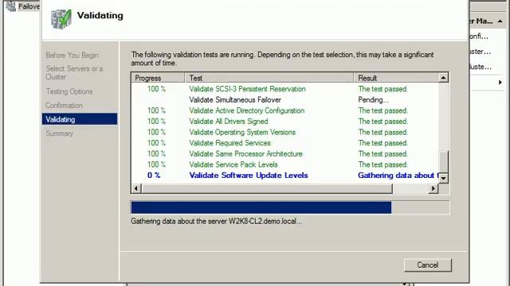Click the overall validation progress bar
510x286 pixels.
(x=290, y=207)
